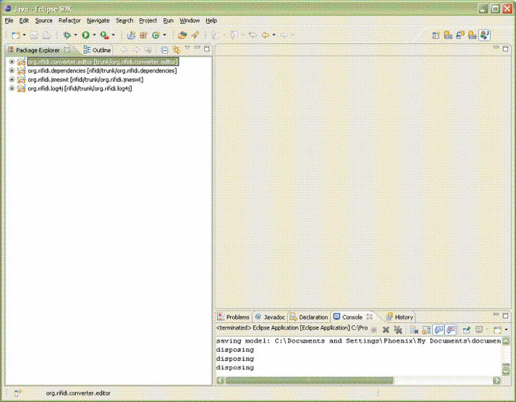Maximize the Console view panel
Image resolution: width=516 pixels, height=402 pixels.
tap(506, 315)
